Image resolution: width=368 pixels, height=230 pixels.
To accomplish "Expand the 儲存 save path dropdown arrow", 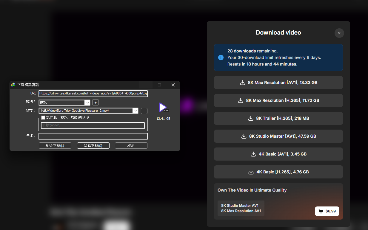I will click(x=136, y=111).
